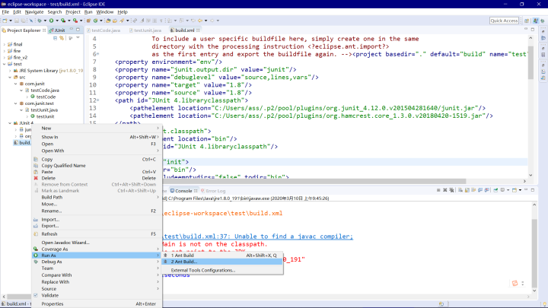The height and width of the screenshot is (308, 548).
Task: Toggle console Scroll Lock
Action: [x=467, y=190]
